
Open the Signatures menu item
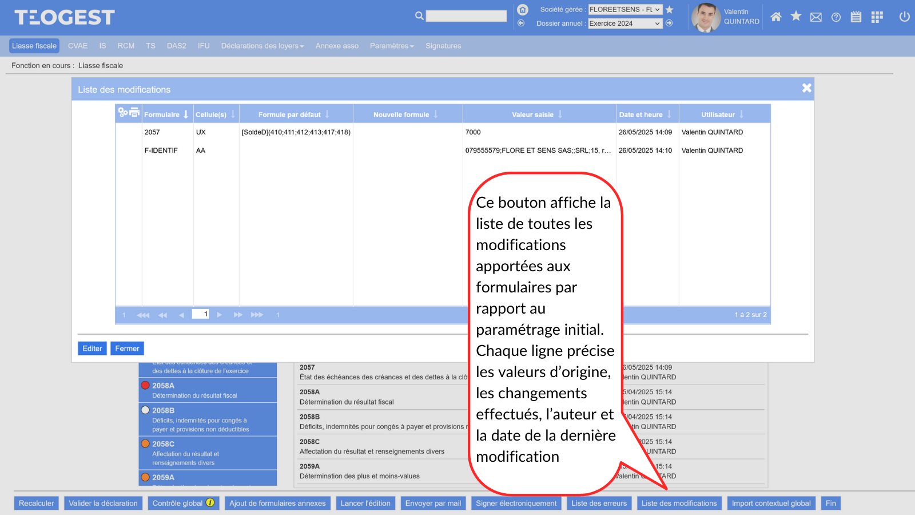443,46
